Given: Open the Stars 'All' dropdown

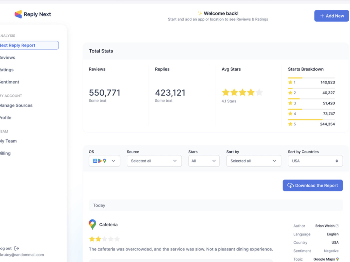Looking at the screenshot, I should tap(204, 161).
